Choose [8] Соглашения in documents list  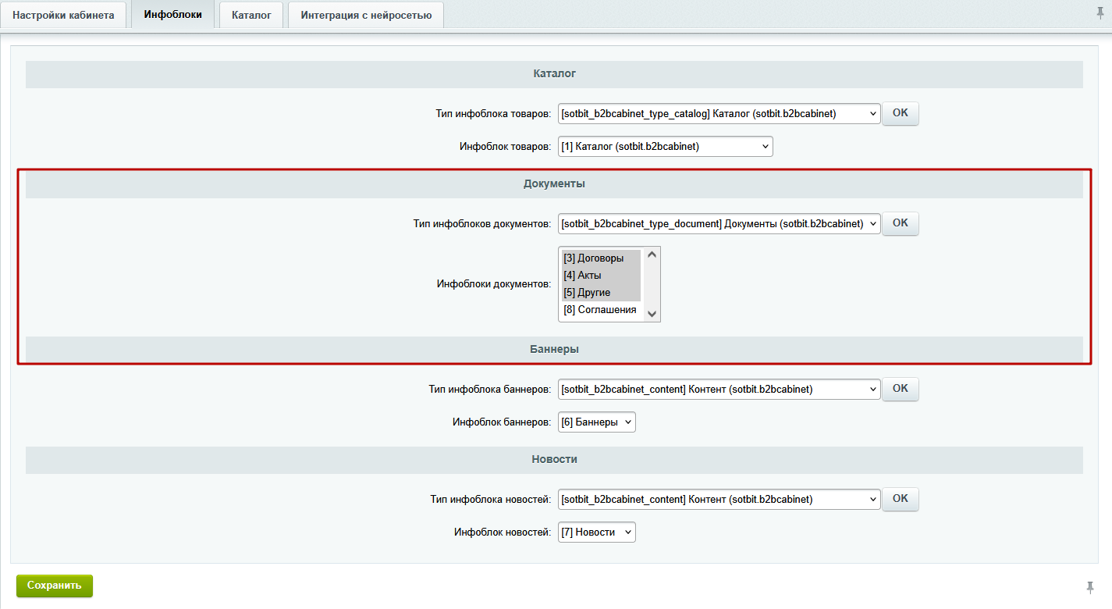pyautogui.click(x=600, y=310)
